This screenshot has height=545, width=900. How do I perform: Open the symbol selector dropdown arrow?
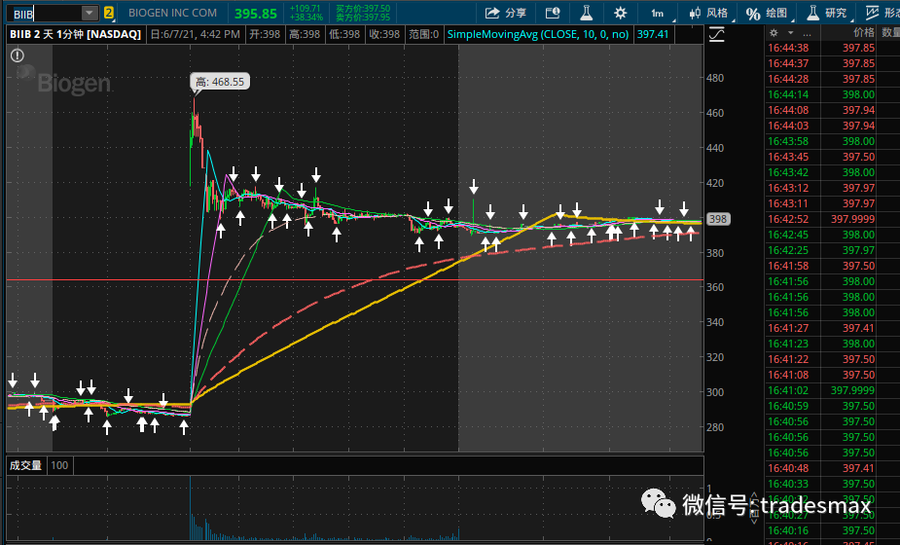tap(90, 14)
